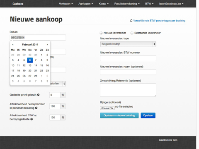Viewport: 199px width, 149px height.
Task: Open Verschillende BTW percentages per boeking link
Action: [159, 21]
